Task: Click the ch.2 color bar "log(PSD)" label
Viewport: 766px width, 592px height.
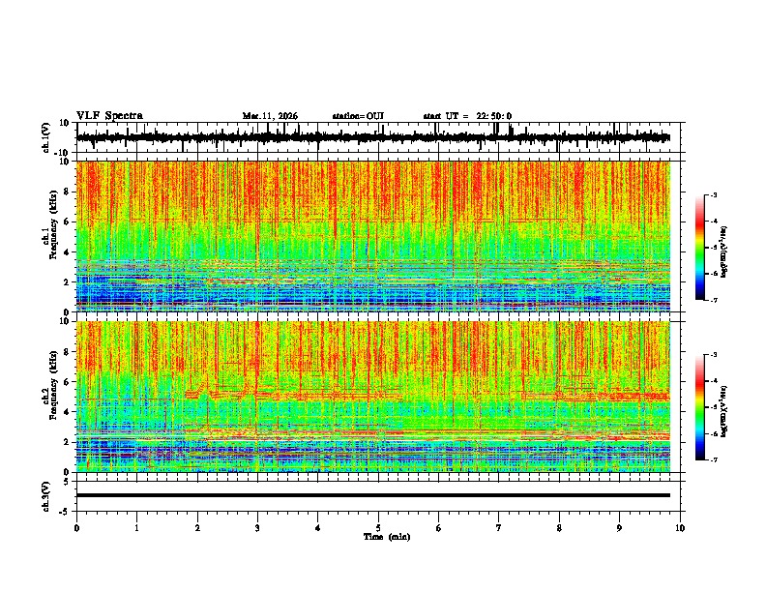Action: tap(724, 411)
